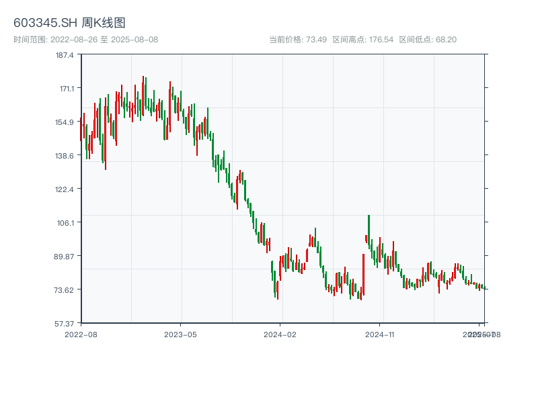538x403 pixels.
Task: Click the 187.4 y-axis price label
Action: (65, 55)
